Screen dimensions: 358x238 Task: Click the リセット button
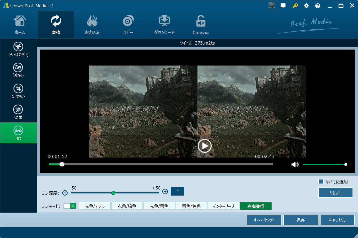tap(335, 193)
